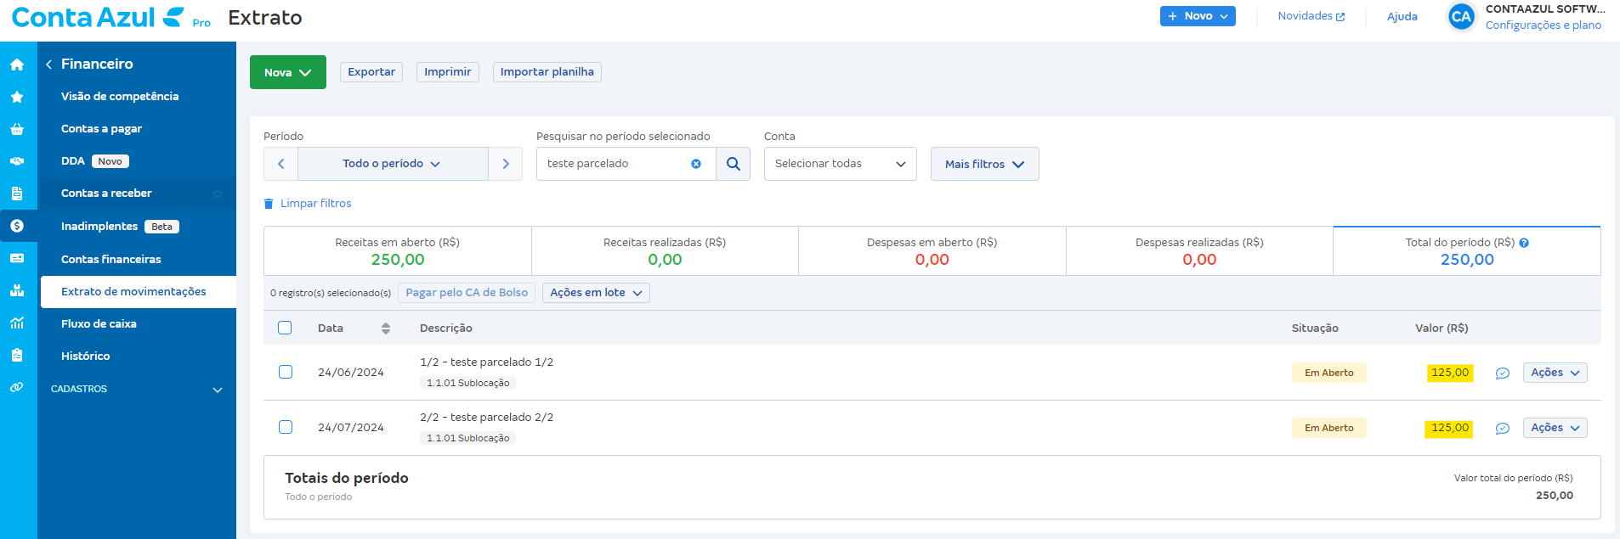Screen dimensions: 1620x539
Task: Open the shopping basket sidebar icon
Action: click(x=17, y=129)
